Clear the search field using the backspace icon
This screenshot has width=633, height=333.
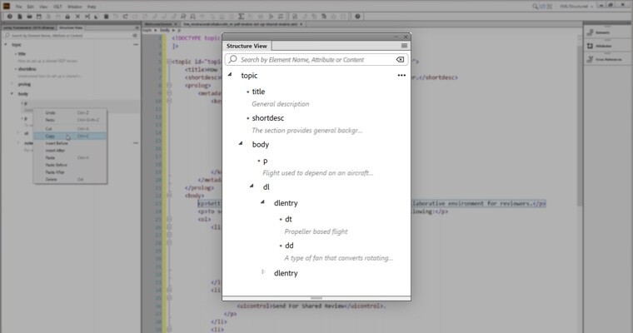coord(400,60)
